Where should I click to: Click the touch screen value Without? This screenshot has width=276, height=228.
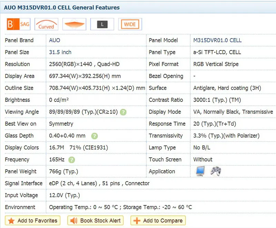pos(203,159)
